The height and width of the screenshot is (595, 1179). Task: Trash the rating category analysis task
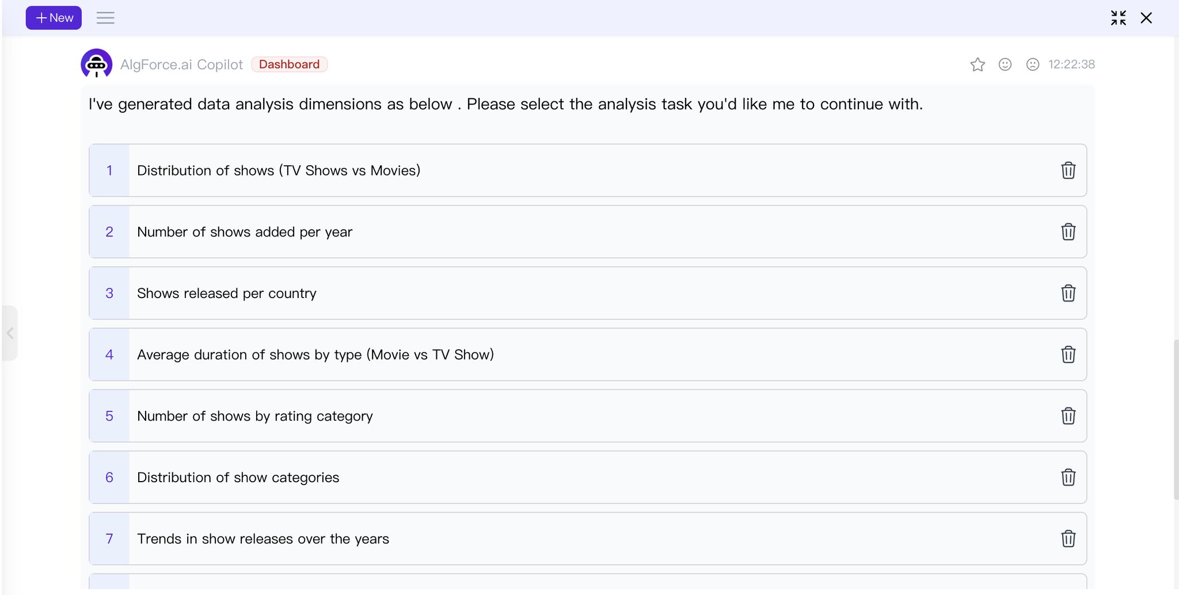(x=1068, y=416)
